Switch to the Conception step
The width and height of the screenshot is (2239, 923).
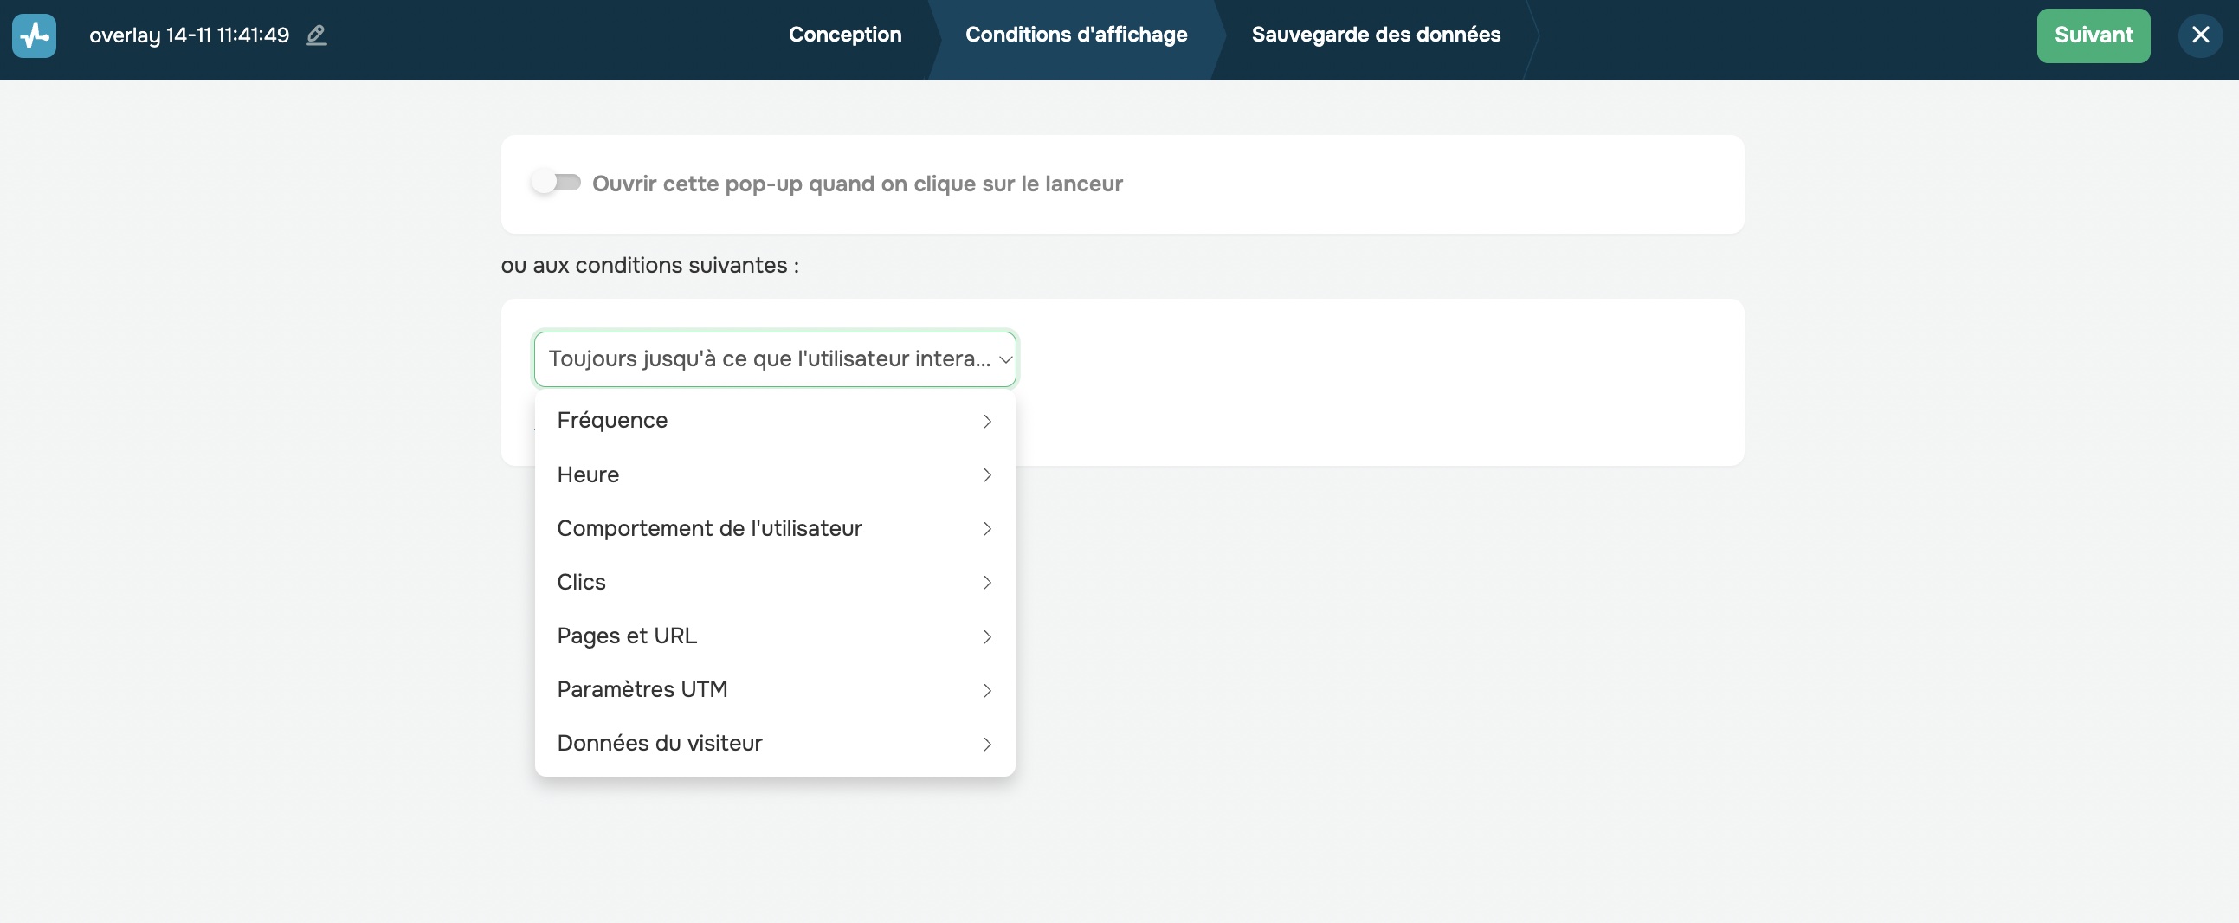[844, 35]
